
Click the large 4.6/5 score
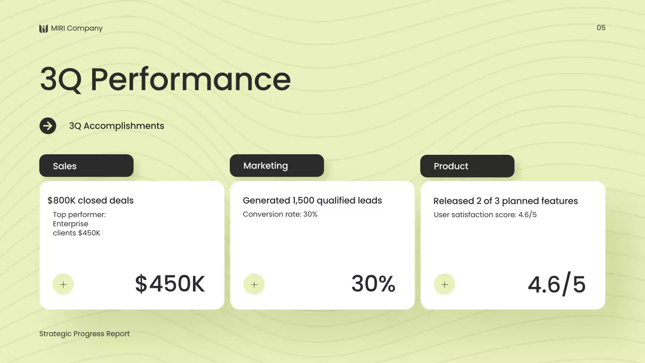[556, 285]
